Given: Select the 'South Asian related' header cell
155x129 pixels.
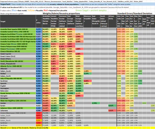Looking at the screenshot, I should point(104,21).
